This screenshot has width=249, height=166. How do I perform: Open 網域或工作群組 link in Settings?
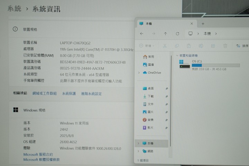45,94
